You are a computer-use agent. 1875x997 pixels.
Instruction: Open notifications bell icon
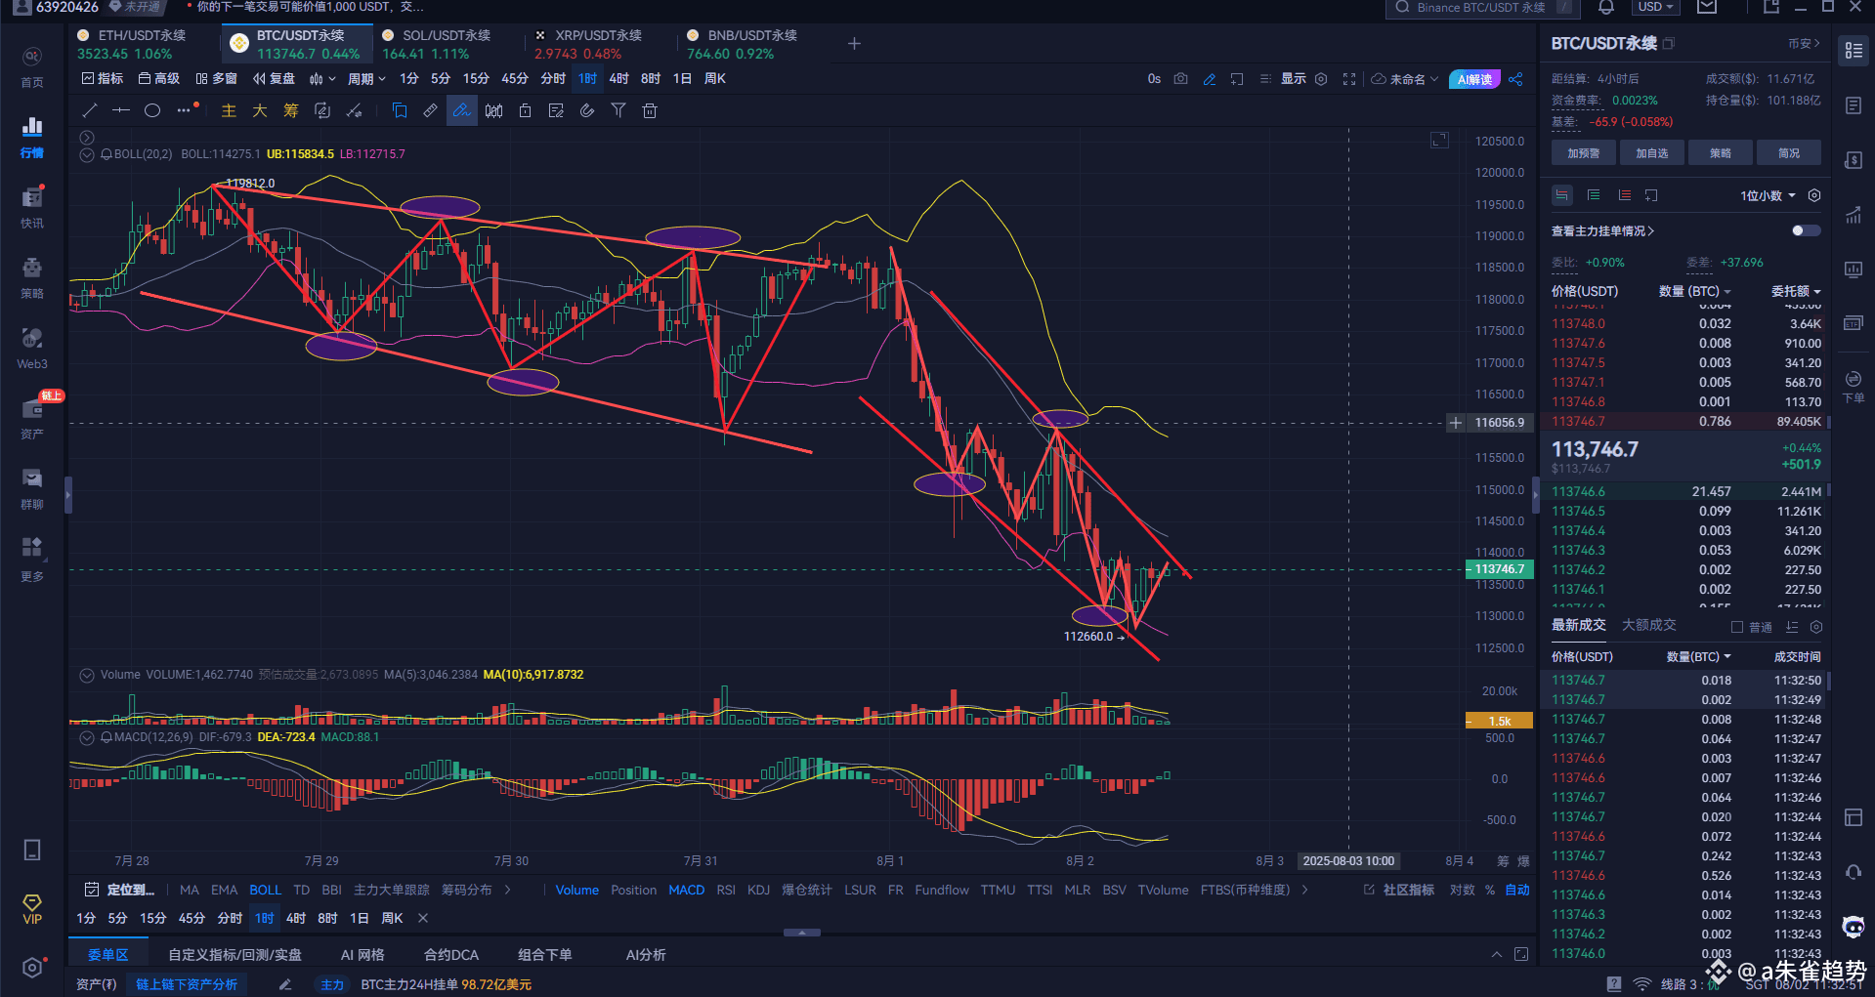(x=1606, y=8)
